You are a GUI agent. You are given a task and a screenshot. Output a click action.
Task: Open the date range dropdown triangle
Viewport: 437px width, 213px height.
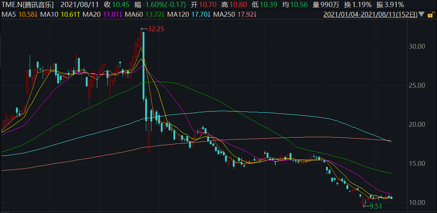pos(422,14)
